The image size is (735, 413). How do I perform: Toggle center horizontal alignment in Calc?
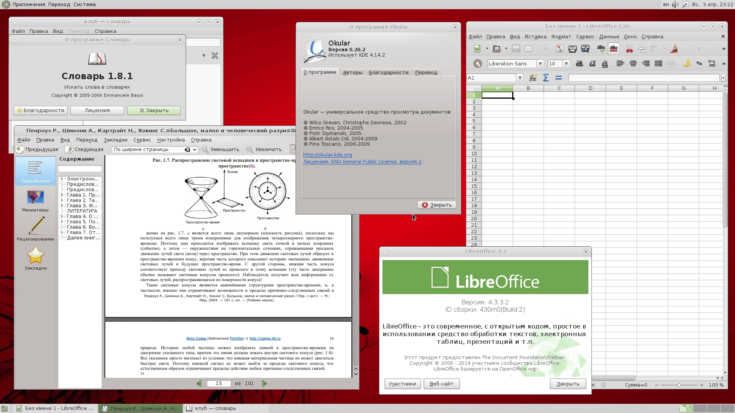633,63
